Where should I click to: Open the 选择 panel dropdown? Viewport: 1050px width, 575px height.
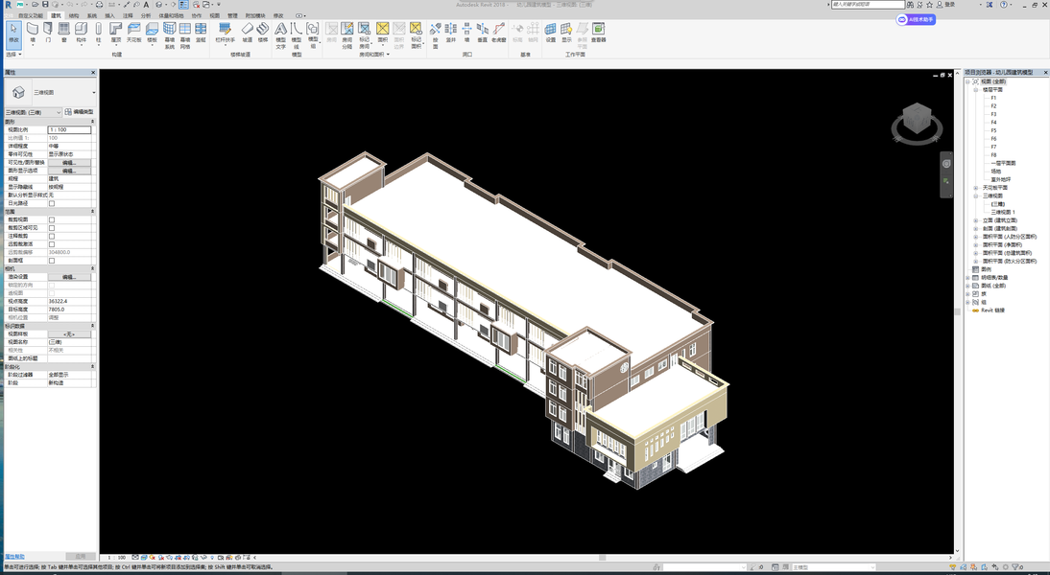click(14, 55)
